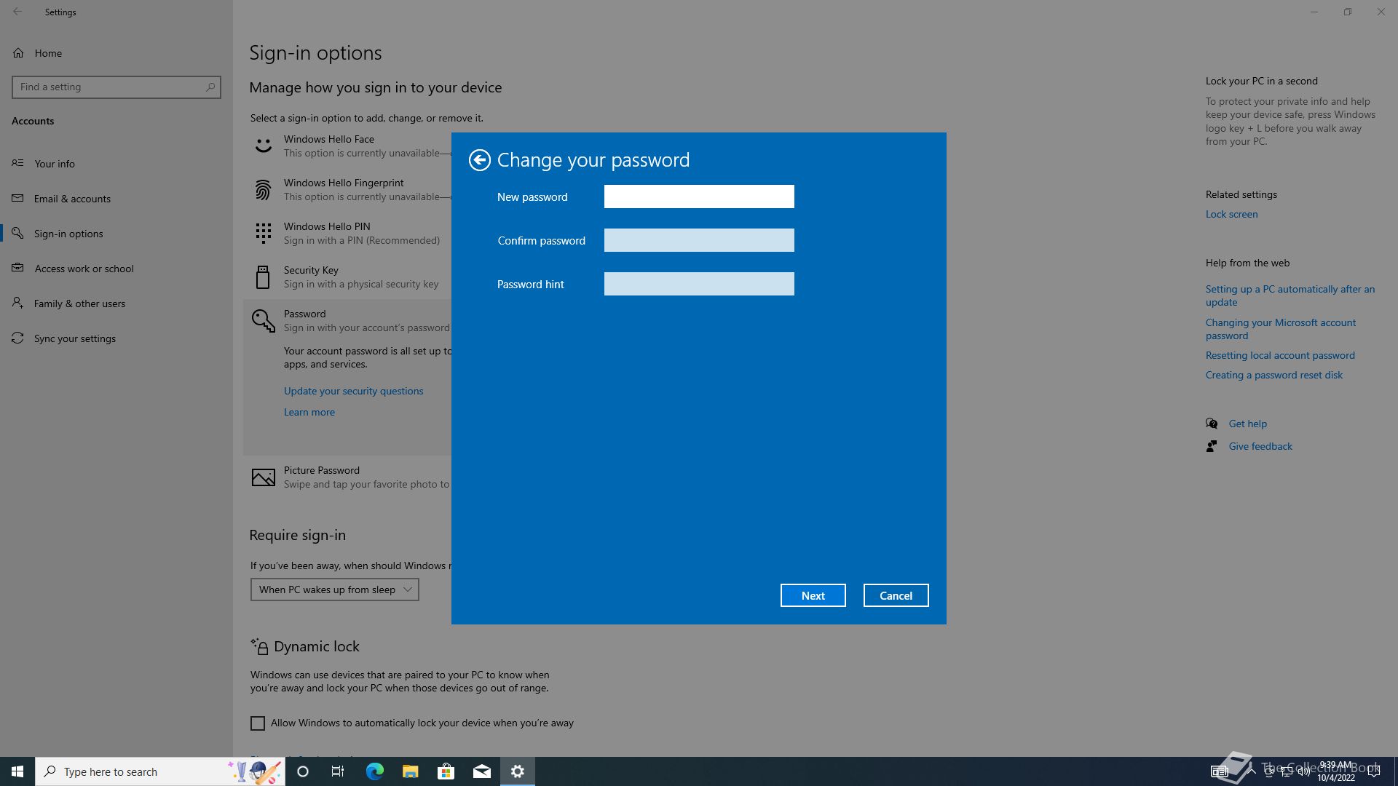Click the Security Key USB icon
Viewport: 1398px width, 786px height.
pos(263,277)
